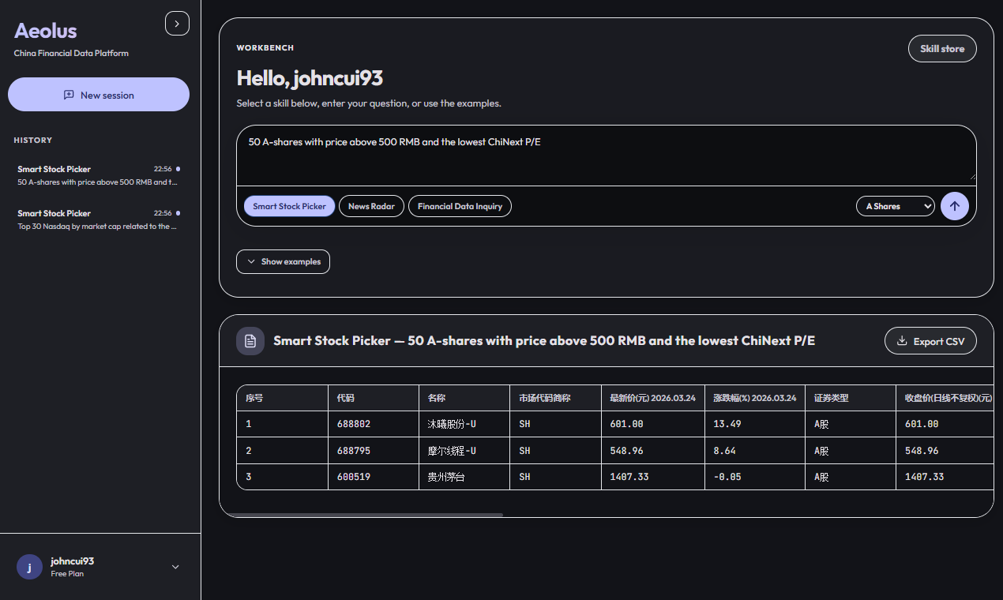
Task: Open the Skill store
Action: click(x=941, y=48)
